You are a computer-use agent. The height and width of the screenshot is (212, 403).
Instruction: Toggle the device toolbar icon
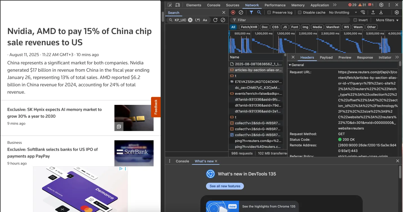tap(178, 5)
